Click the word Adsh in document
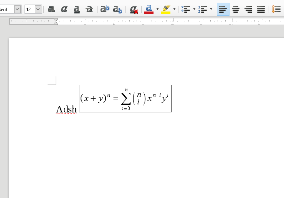The width and height of the screenshot is (284, 198). 66,109
